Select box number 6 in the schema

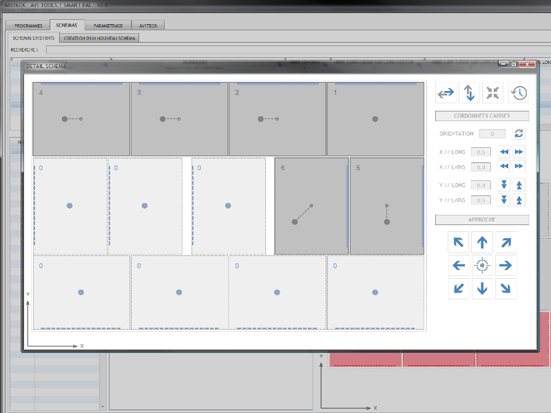[311, 206]
